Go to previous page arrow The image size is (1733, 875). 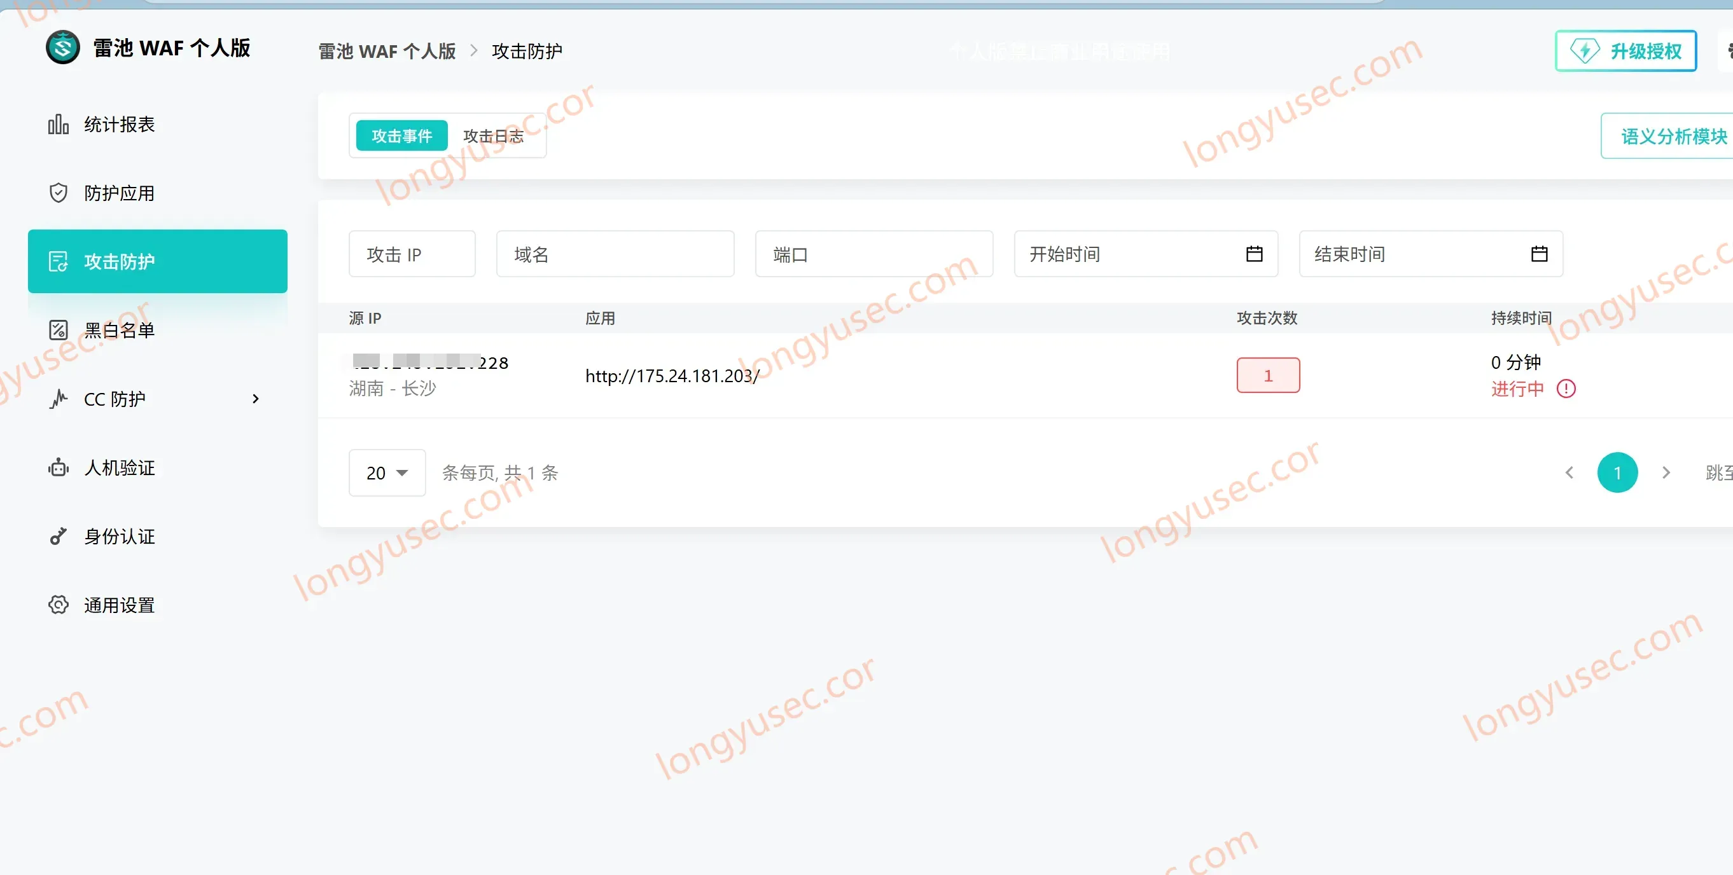click(1569, 473)
